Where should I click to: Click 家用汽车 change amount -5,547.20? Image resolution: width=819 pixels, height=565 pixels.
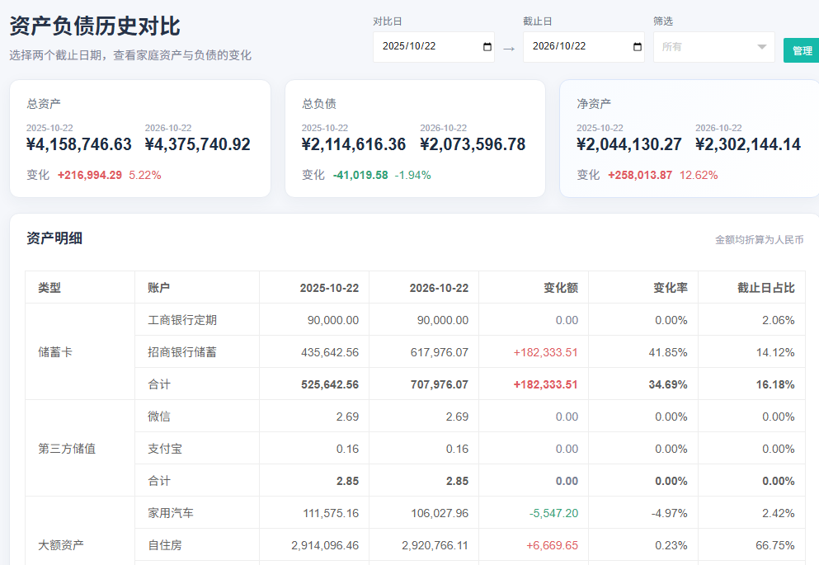pyautogui.click(x=553, y=513)
